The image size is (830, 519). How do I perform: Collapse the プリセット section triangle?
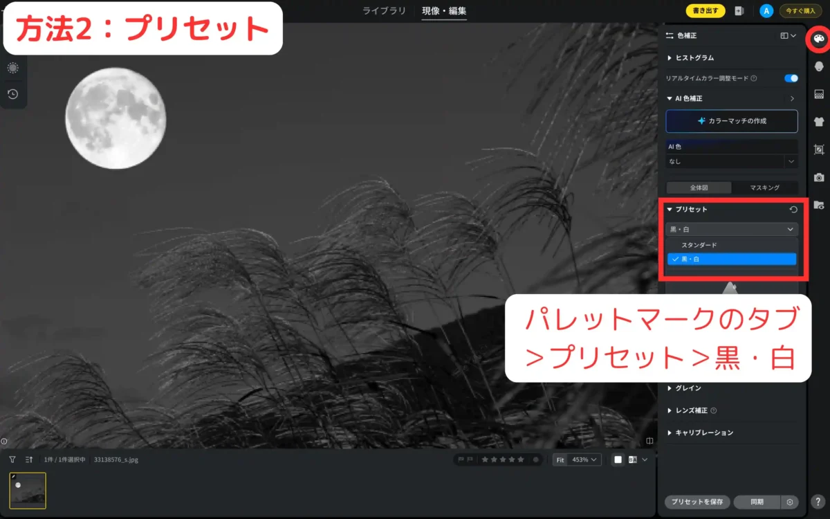pyautogui.click(x=670, y=209)
